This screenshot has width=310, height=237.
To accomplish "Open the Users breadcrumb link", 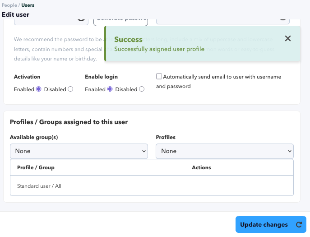I will pos(28,5).
